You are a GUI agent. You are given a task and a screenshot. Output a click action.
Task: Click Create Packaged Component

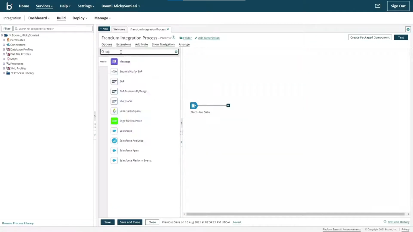click(369, 37)
